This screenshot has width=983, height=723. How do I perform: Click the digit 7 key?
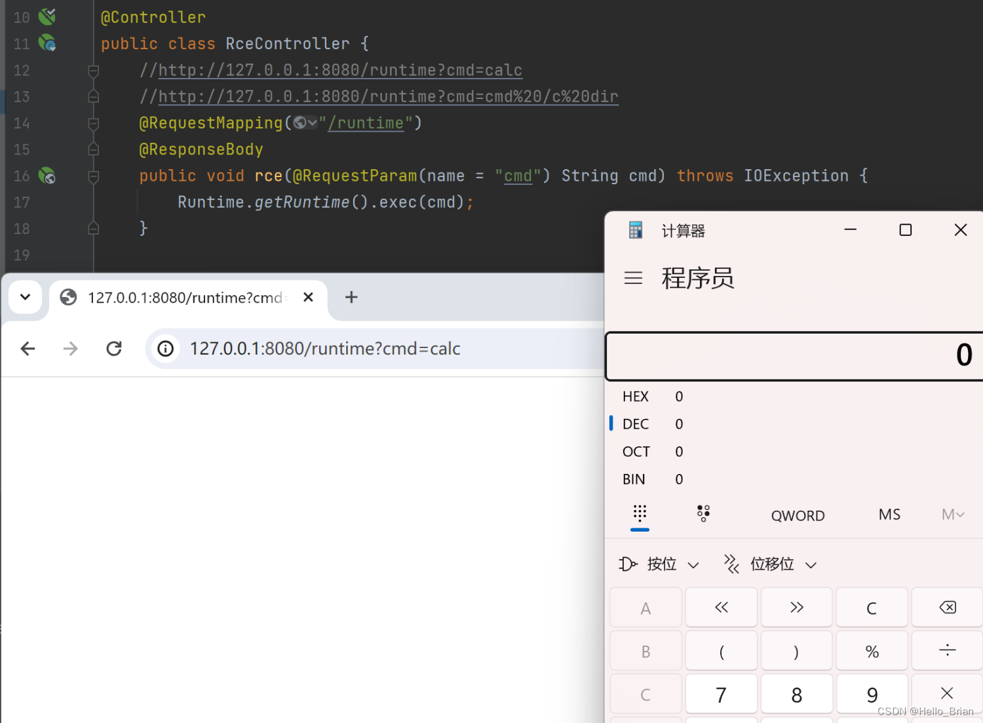point(722,694)
